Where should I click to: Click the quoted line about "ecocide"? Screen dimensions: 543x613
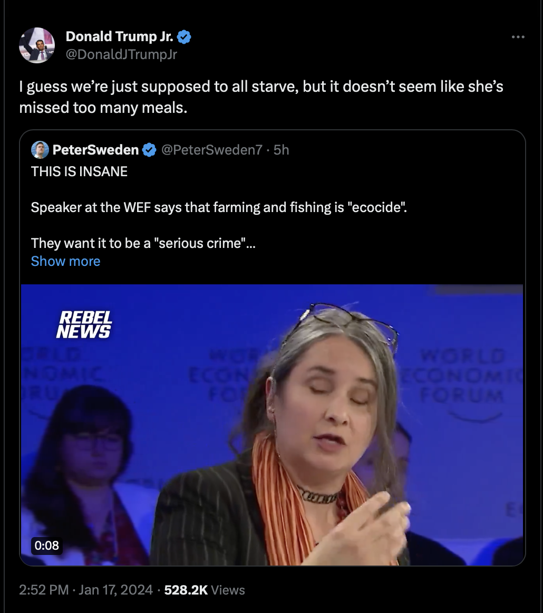(x=219, y=207)
